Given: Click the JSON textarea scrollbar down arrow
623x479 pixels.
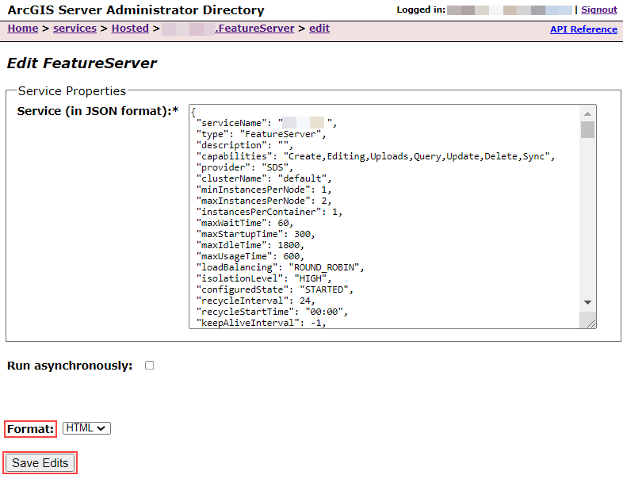Looking at the screenshot, I should [x=587, y=302].
